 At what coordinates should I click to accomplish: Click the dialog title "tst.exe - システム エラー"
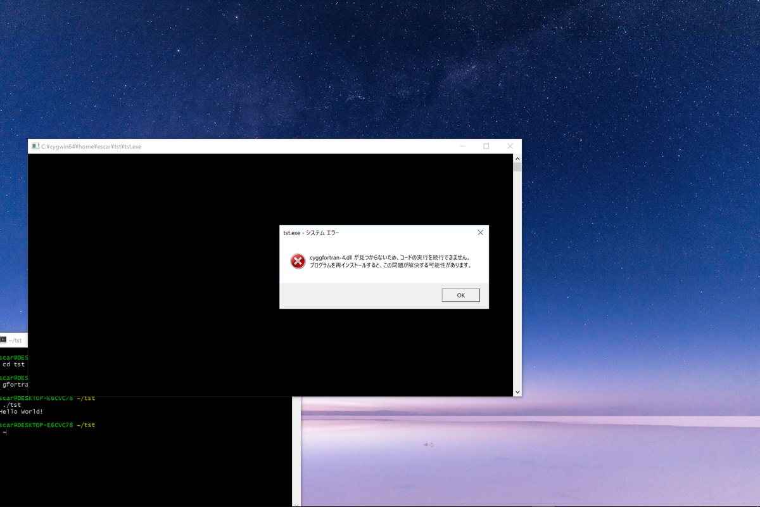click(311, 233)
